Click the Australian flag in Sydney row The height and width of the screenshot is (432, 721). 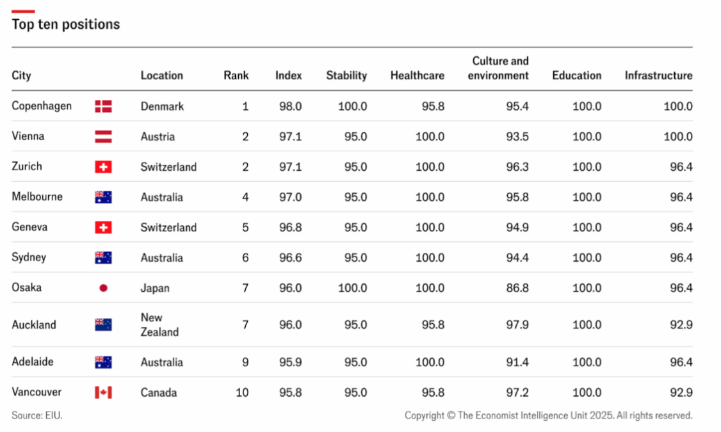(x=103, y=258)
